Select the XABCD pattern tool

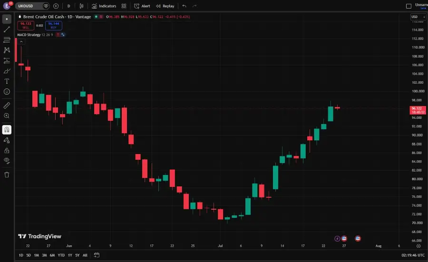(x=7, y=50)
